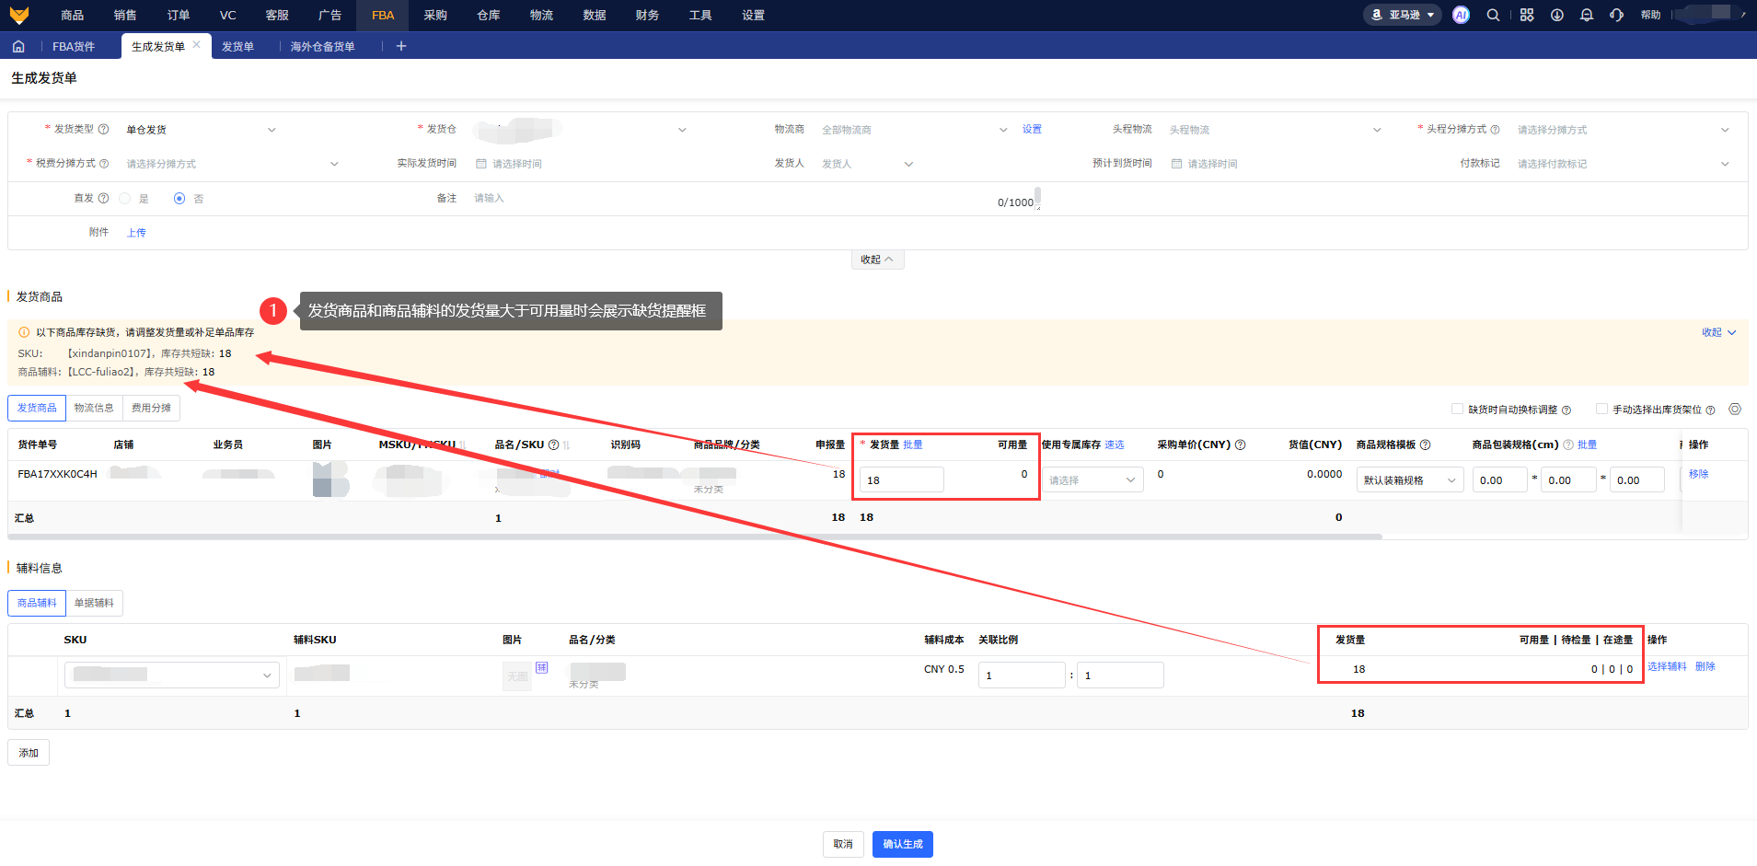Click the 上传 attachment link
1757x866 pixels.
[136, 233]
